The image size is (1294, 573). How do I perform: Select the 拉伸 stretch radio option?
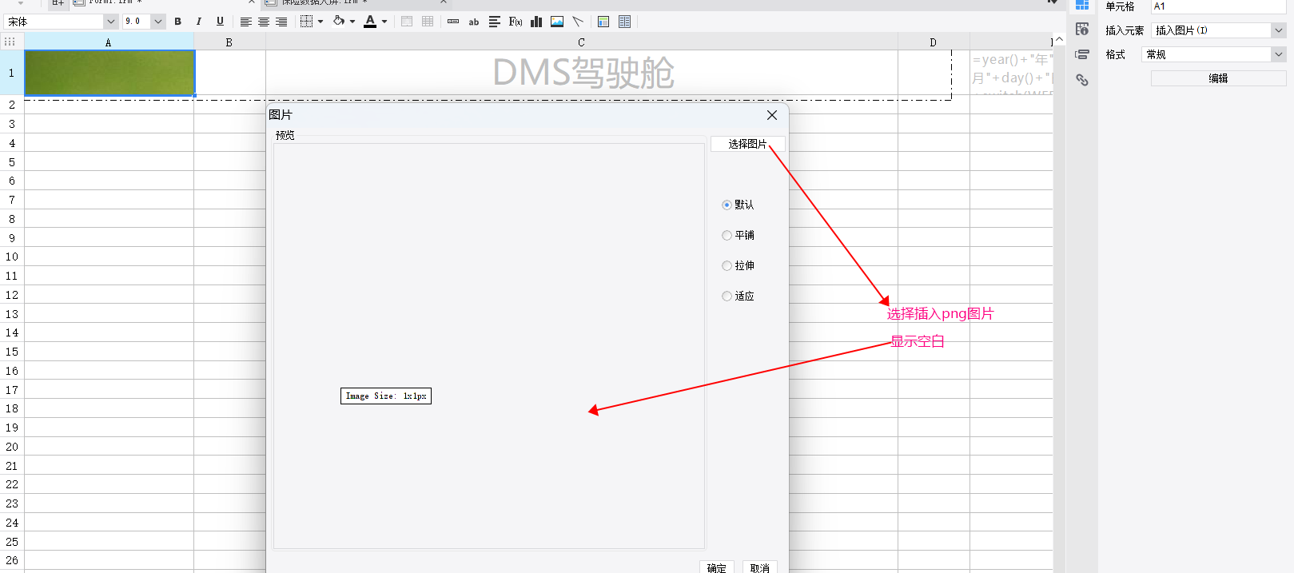click(727, 265)
